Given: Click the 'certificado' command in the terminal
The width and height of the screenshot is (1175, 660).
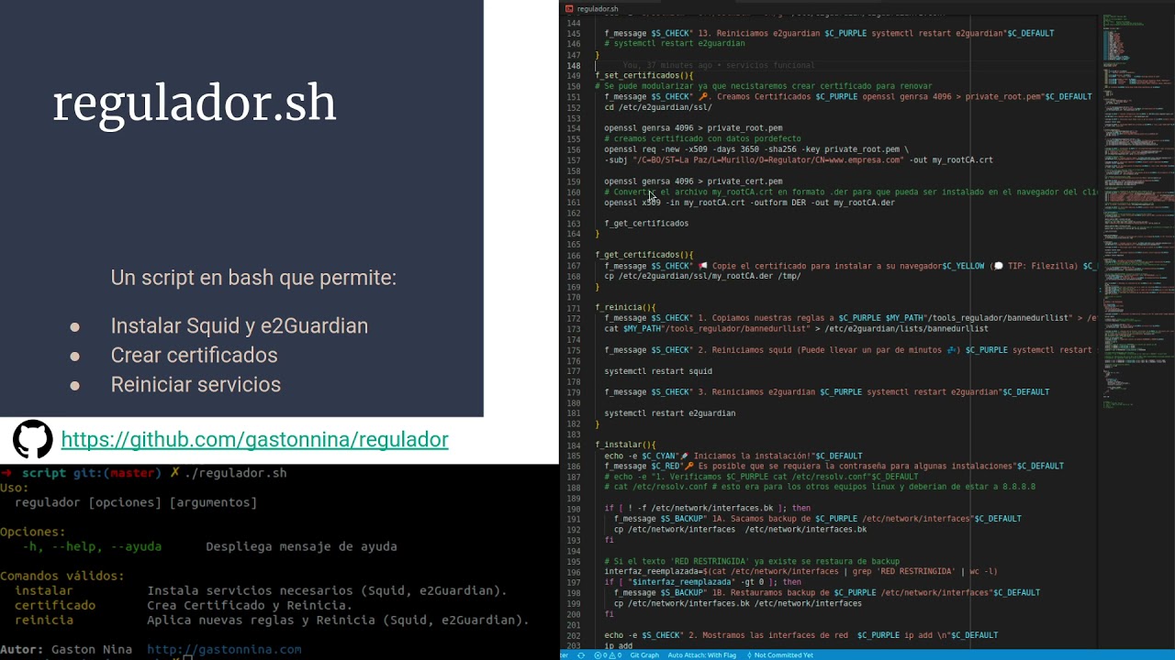Looking at the screenshot, I should click(55, 605).
